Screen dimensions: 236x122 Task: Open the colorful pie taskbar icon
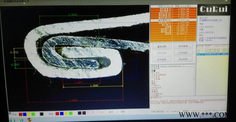30,120
